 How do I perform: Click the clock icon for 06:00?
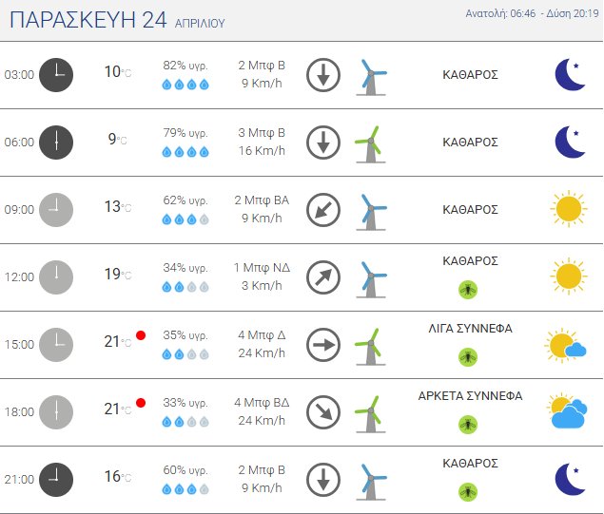click(56, 143)
